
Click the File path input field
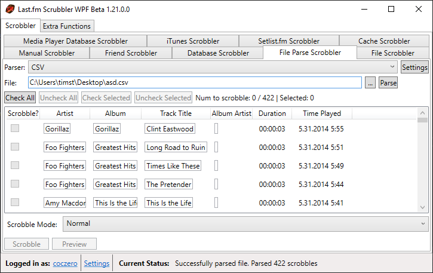click(194, 82)
